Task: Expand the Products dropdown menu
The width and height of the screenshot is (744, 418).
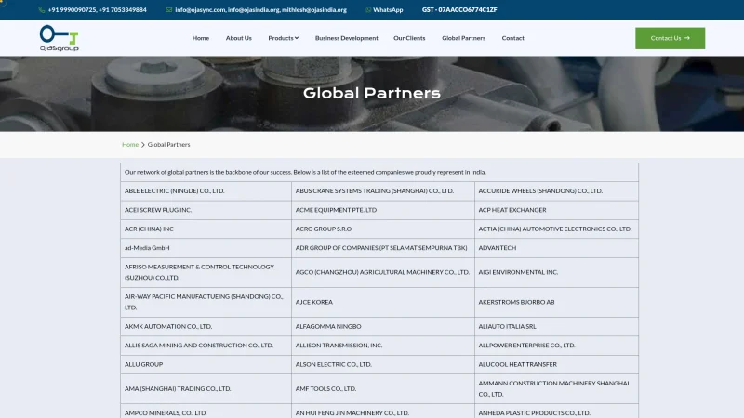Action: pos(284,38)
